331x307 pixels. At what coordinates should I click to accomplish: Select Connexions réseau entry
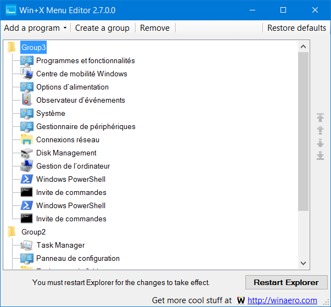point(68,139)
